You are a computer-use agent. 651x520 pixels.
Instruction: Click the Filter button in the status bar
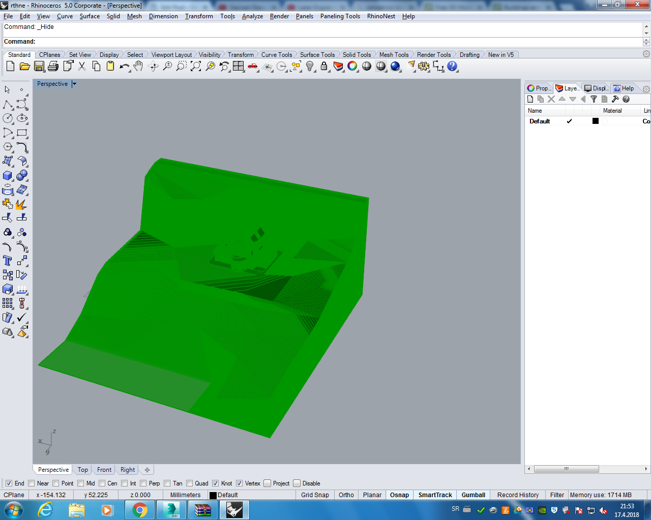[557, 495]
